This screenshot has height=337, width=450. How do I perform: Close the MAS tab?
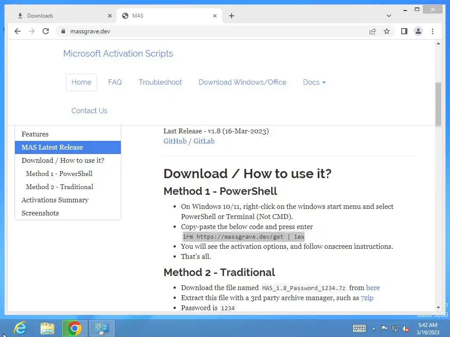214,16
